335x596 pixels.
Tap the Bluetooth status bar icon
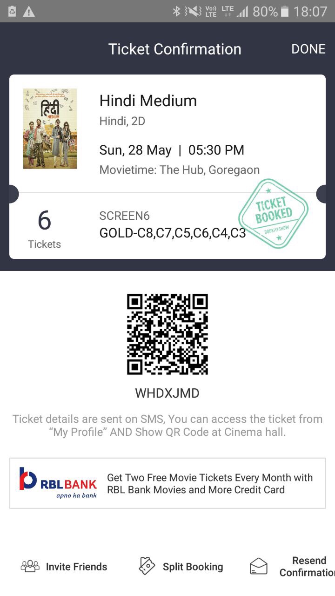tap(176, 11)
